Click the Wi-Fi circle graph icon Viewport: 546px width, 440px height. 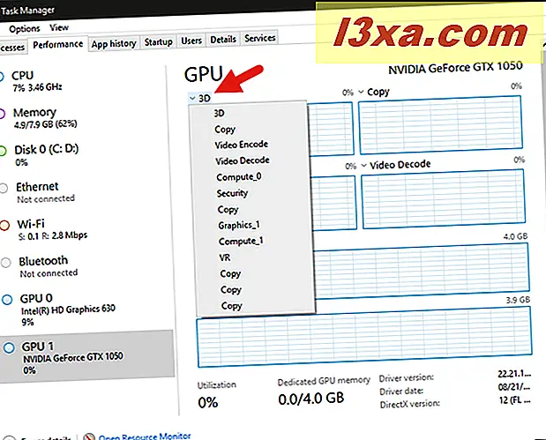pyautogui.click(x=4, y=225)
